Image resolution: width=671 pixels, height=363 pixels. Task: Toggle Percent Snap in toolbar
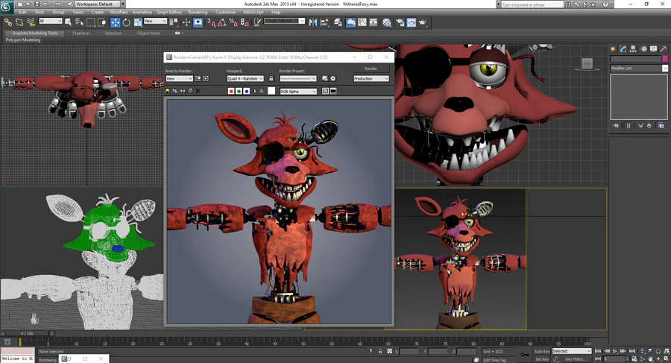tap(233, 22)
